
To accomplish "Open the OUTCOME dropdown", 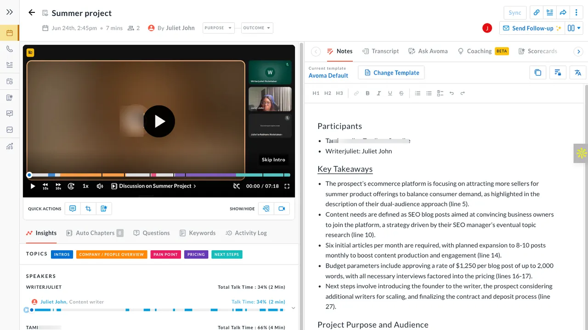I will click(257, 28).
